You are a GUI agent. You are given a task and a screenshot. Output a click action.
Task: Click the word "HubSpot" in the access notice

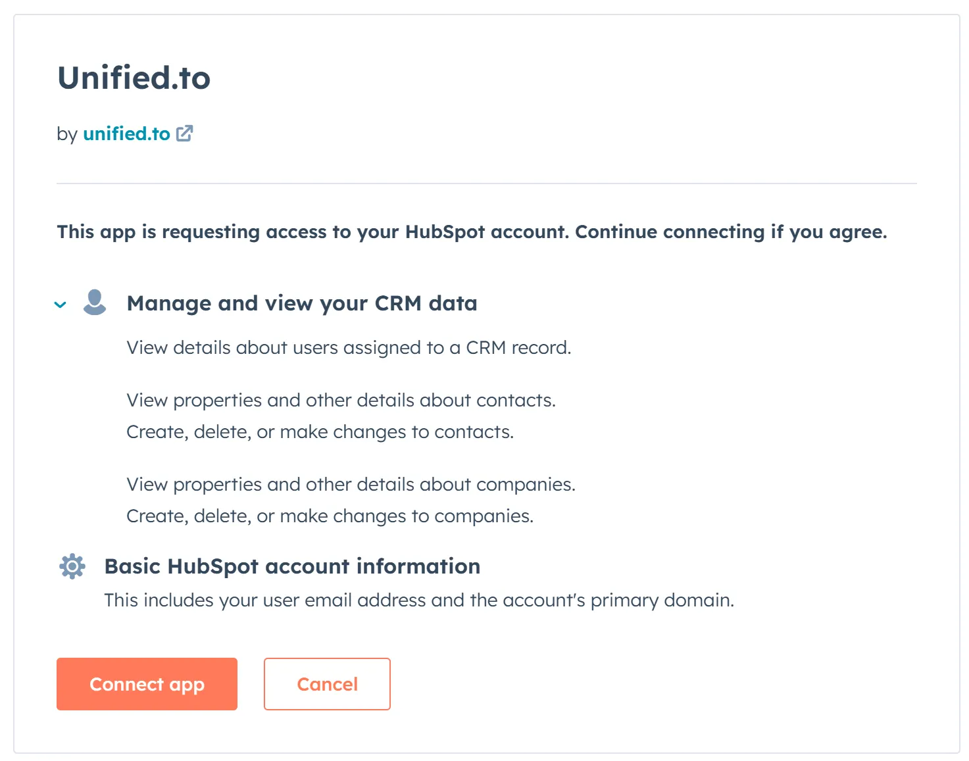click(445, 232)
